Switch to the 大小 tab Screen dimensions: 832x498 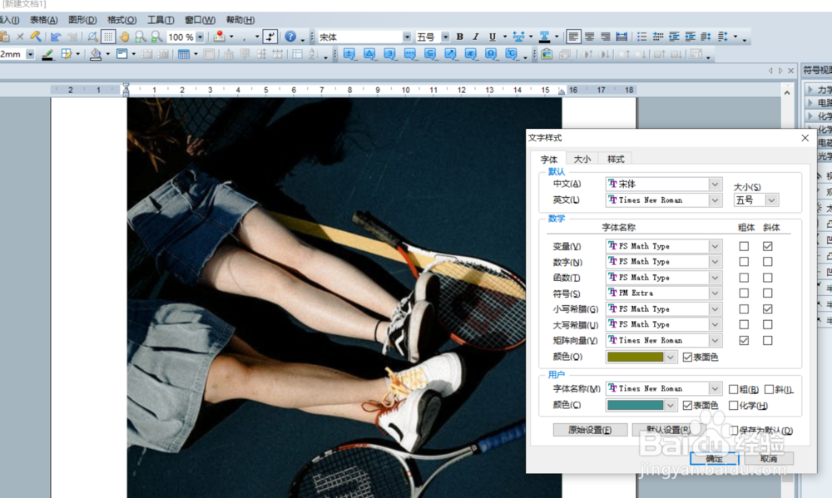pos(582,159)
